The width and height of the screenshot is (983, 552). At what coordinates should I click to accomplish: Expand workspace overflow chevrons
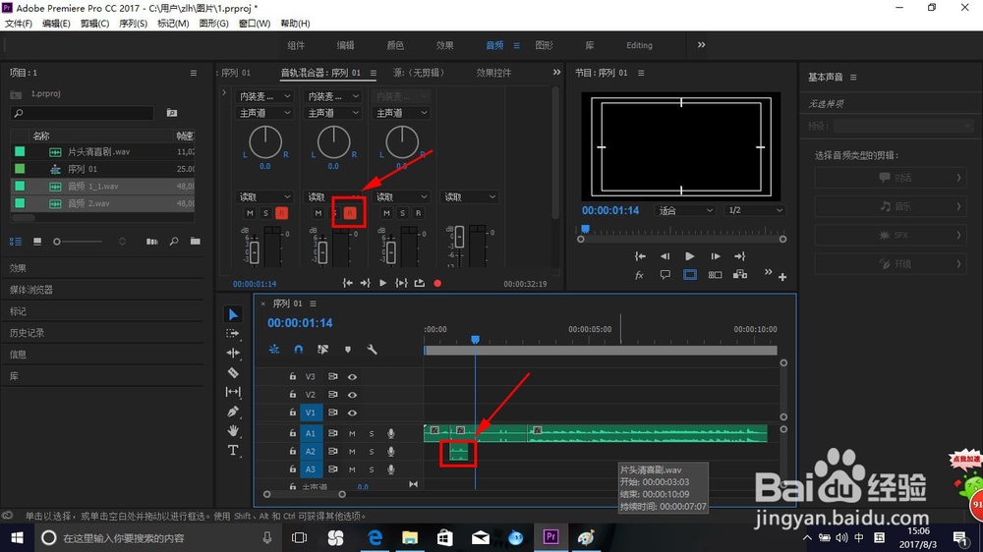tap(702, 44)
